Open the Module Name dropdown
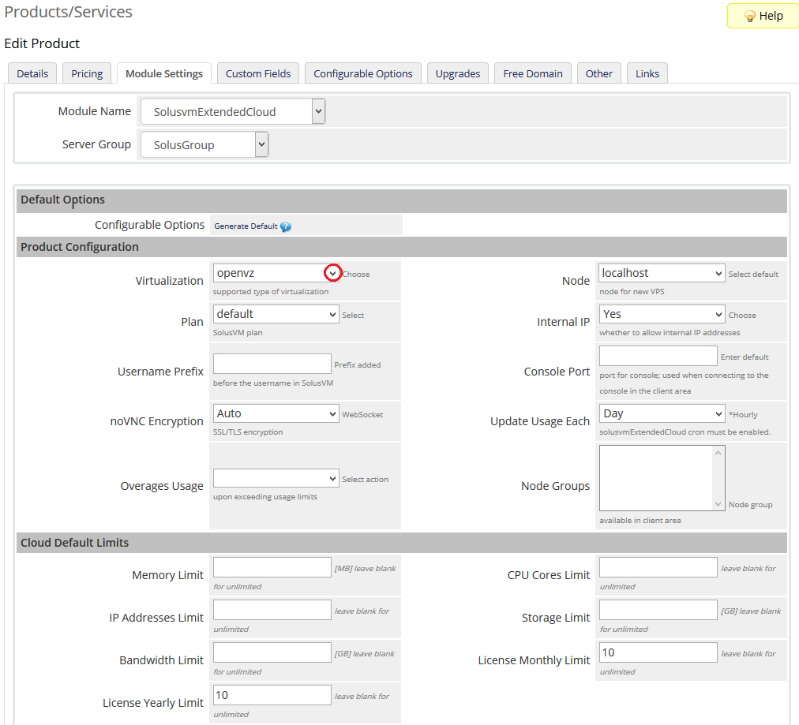This screenshot has height=725, width=799. tap(232, 111)
